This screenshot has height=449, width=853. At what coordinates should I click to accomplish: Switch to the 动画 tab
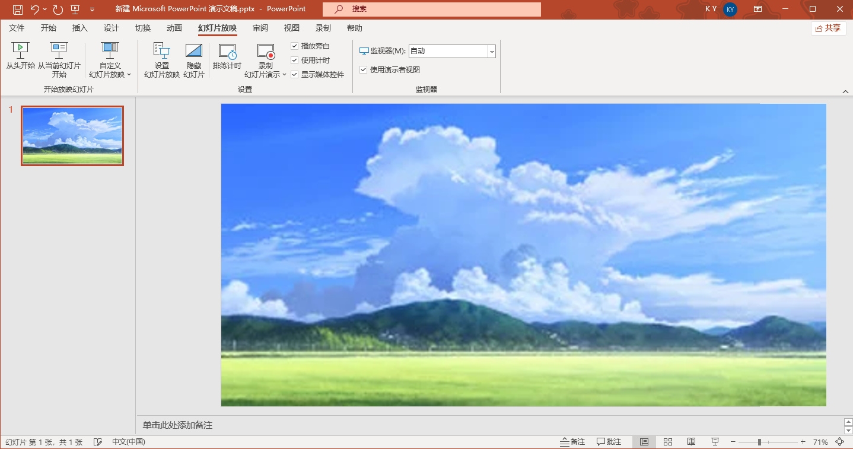click(174, 28)
